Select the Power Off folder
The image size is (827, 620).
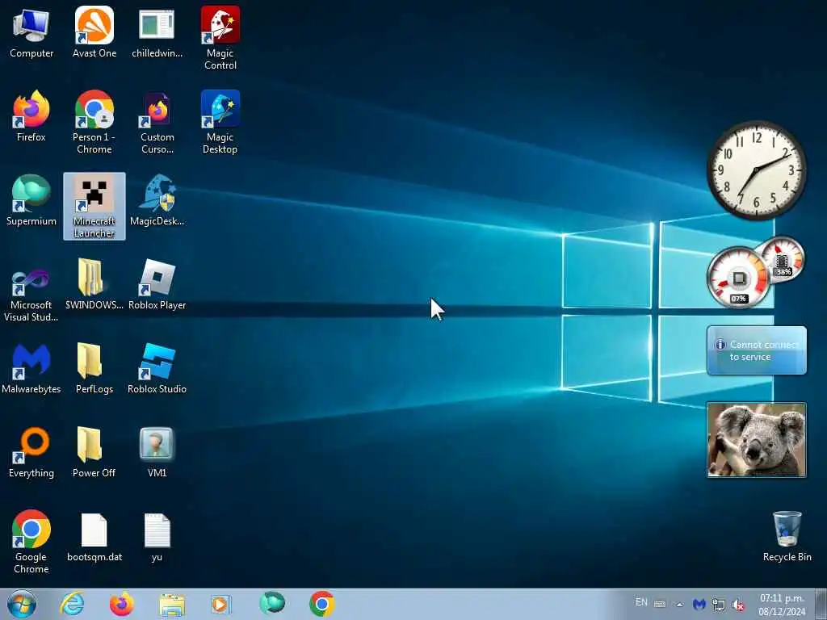pyautogui.click(x=94, y=453)
